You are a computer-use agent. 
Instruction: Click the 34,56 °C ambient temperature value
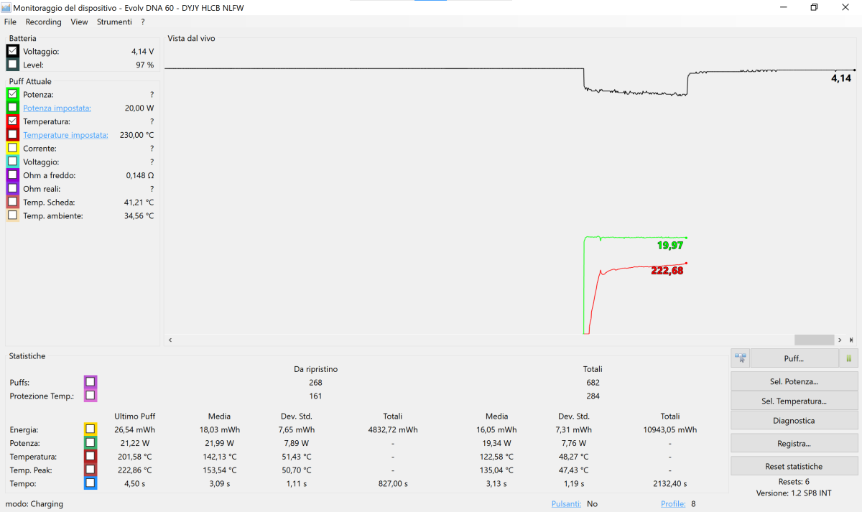pyautogui.click(x=139, y=215)
